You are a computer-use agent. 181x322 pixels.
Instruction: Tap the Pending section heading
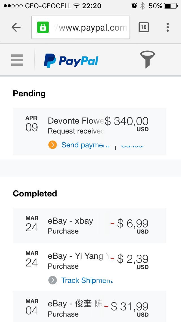(x=29, y=94)
